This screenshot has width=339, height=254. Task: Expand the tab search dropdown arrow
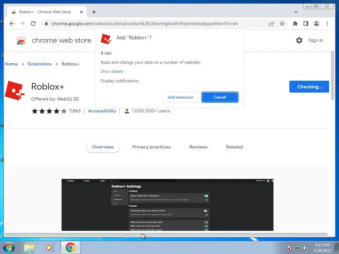click(x=296, y=12)
